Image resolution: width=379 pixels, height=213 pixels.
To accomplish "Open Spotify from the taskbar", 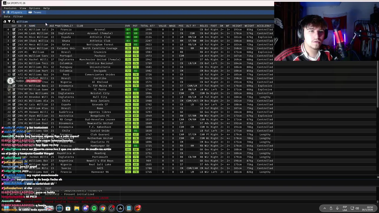I will point(94,208).
